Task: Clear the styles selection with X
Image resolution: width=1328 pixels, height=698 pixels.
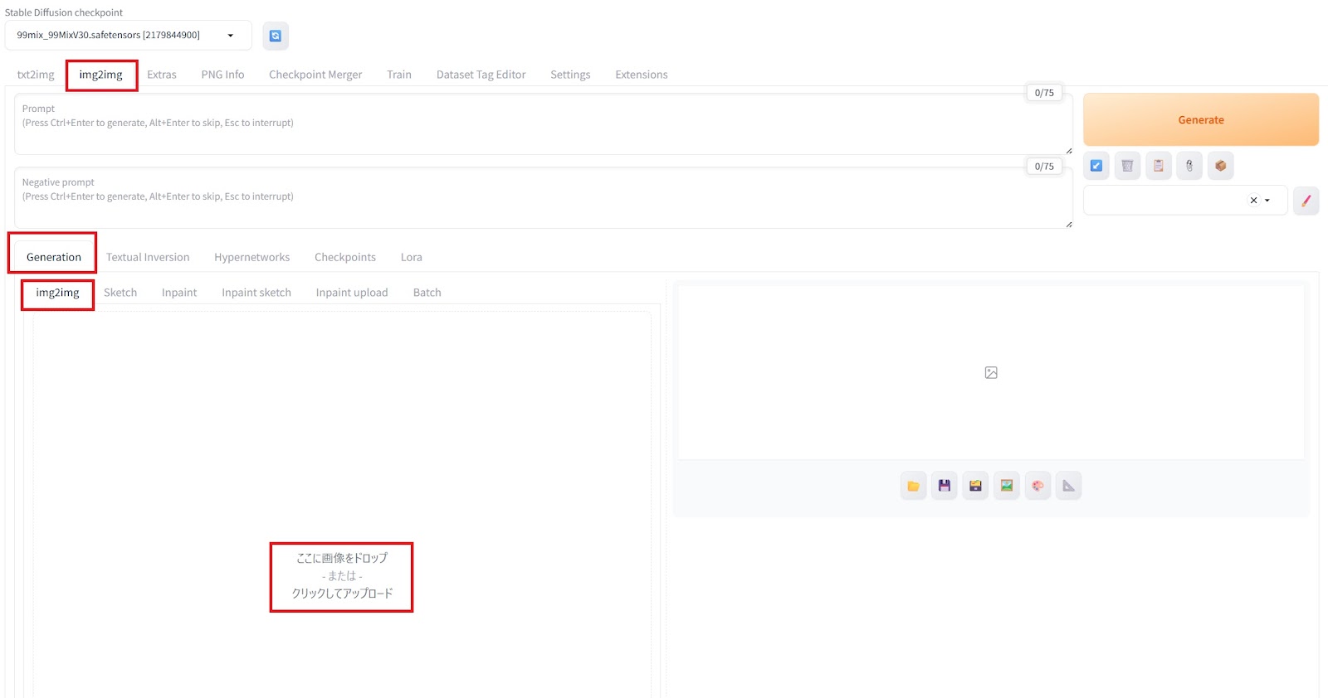Action: [1253, 201]
